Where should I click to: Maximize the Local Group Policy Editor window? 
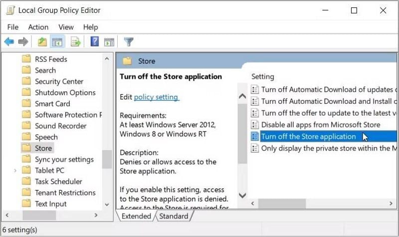point(354,10)
